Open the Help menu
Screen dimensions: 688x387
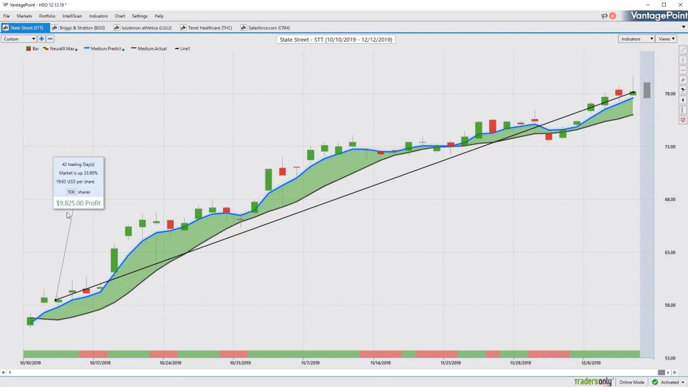click(x=159, y=16)
